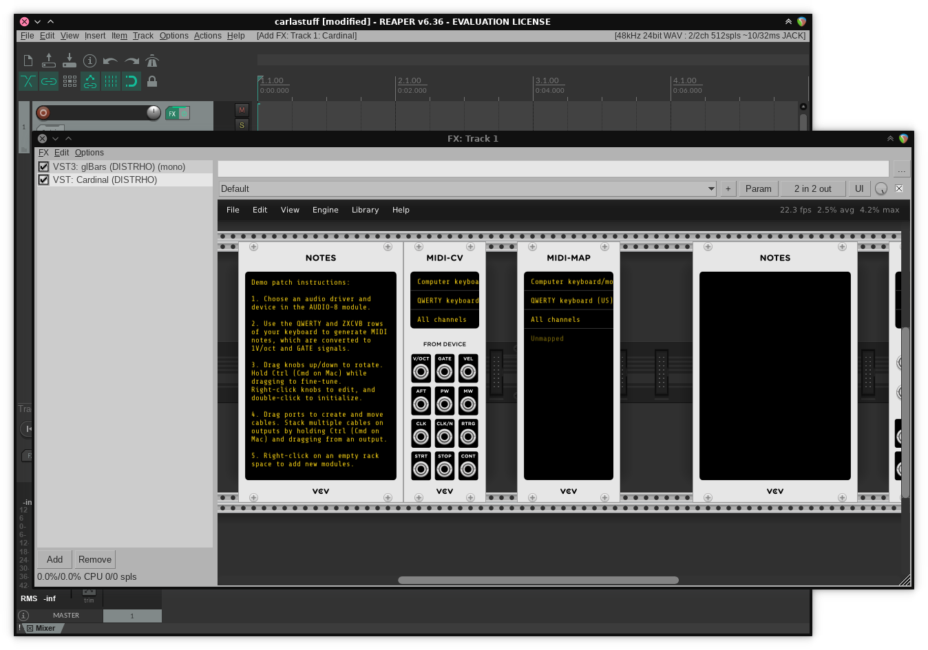Open All channels selector in MIDI-CV

(445, 319)
